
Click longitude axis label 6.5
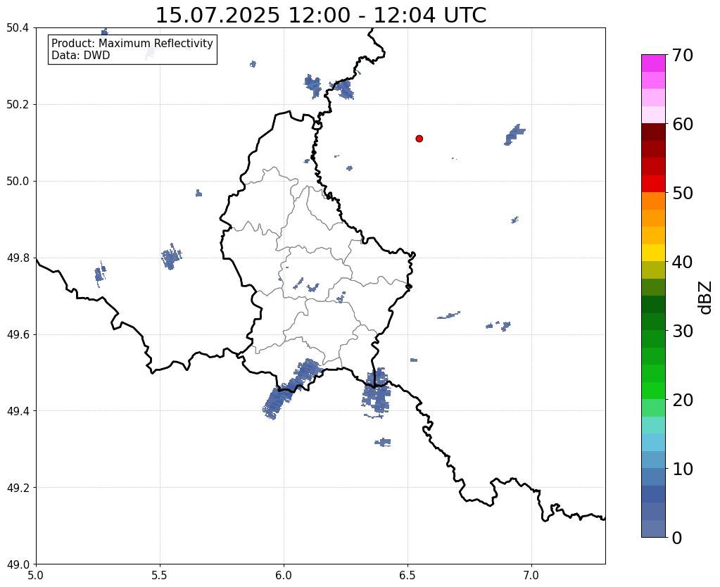[408, 575]
